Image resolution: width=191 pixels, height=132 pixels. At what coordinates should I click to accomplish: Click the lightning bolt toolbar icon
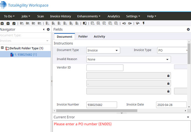(x=143, y=23)
